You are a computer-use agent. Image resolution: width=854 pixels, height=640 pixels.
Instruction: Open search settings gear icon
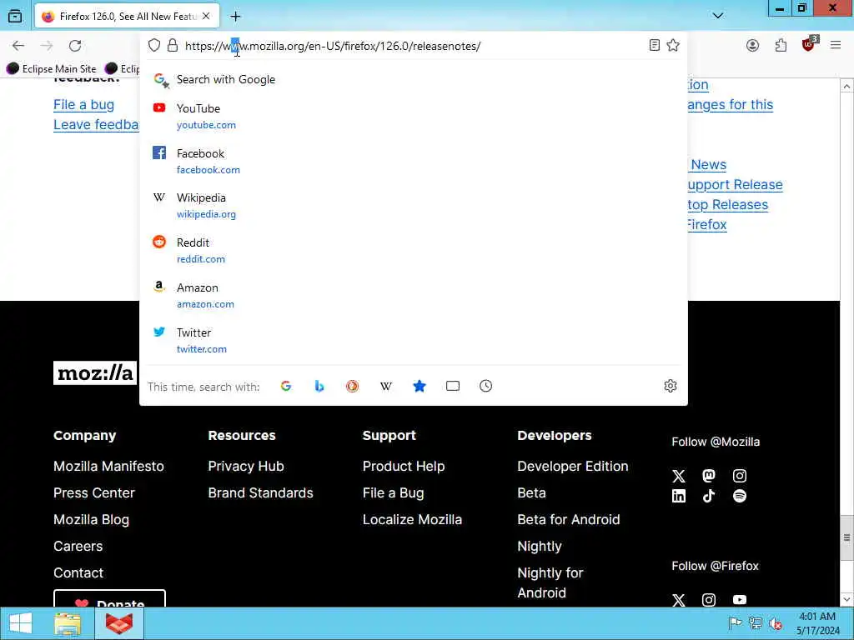coord(671,386)
